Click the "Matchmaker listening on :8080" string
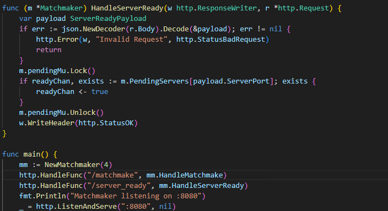388x211 pixels. 136,196
